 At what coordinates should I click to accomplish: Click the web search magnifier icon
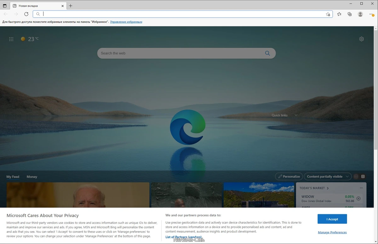coord(267,53)
